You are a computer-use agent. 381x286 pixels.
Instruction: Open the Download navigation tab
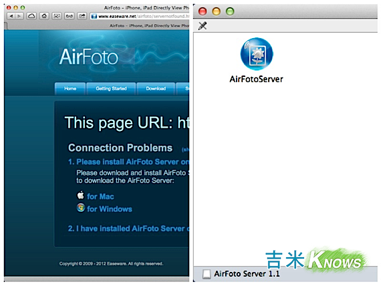pyautogui.click(x=156, y=89)
